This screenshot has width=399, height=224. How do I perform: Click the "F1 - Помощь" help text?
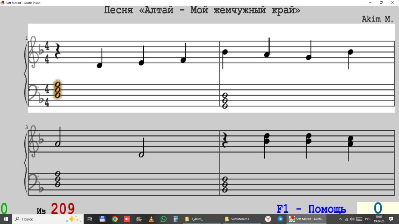pos(311,209)
